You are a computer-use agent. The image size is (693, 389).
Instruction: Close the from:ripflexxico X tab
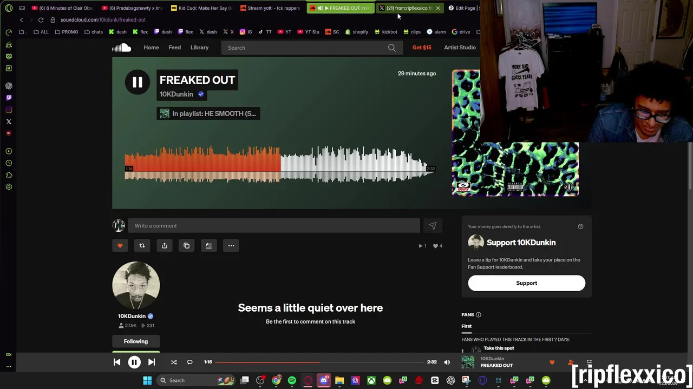tap(437, 8)
